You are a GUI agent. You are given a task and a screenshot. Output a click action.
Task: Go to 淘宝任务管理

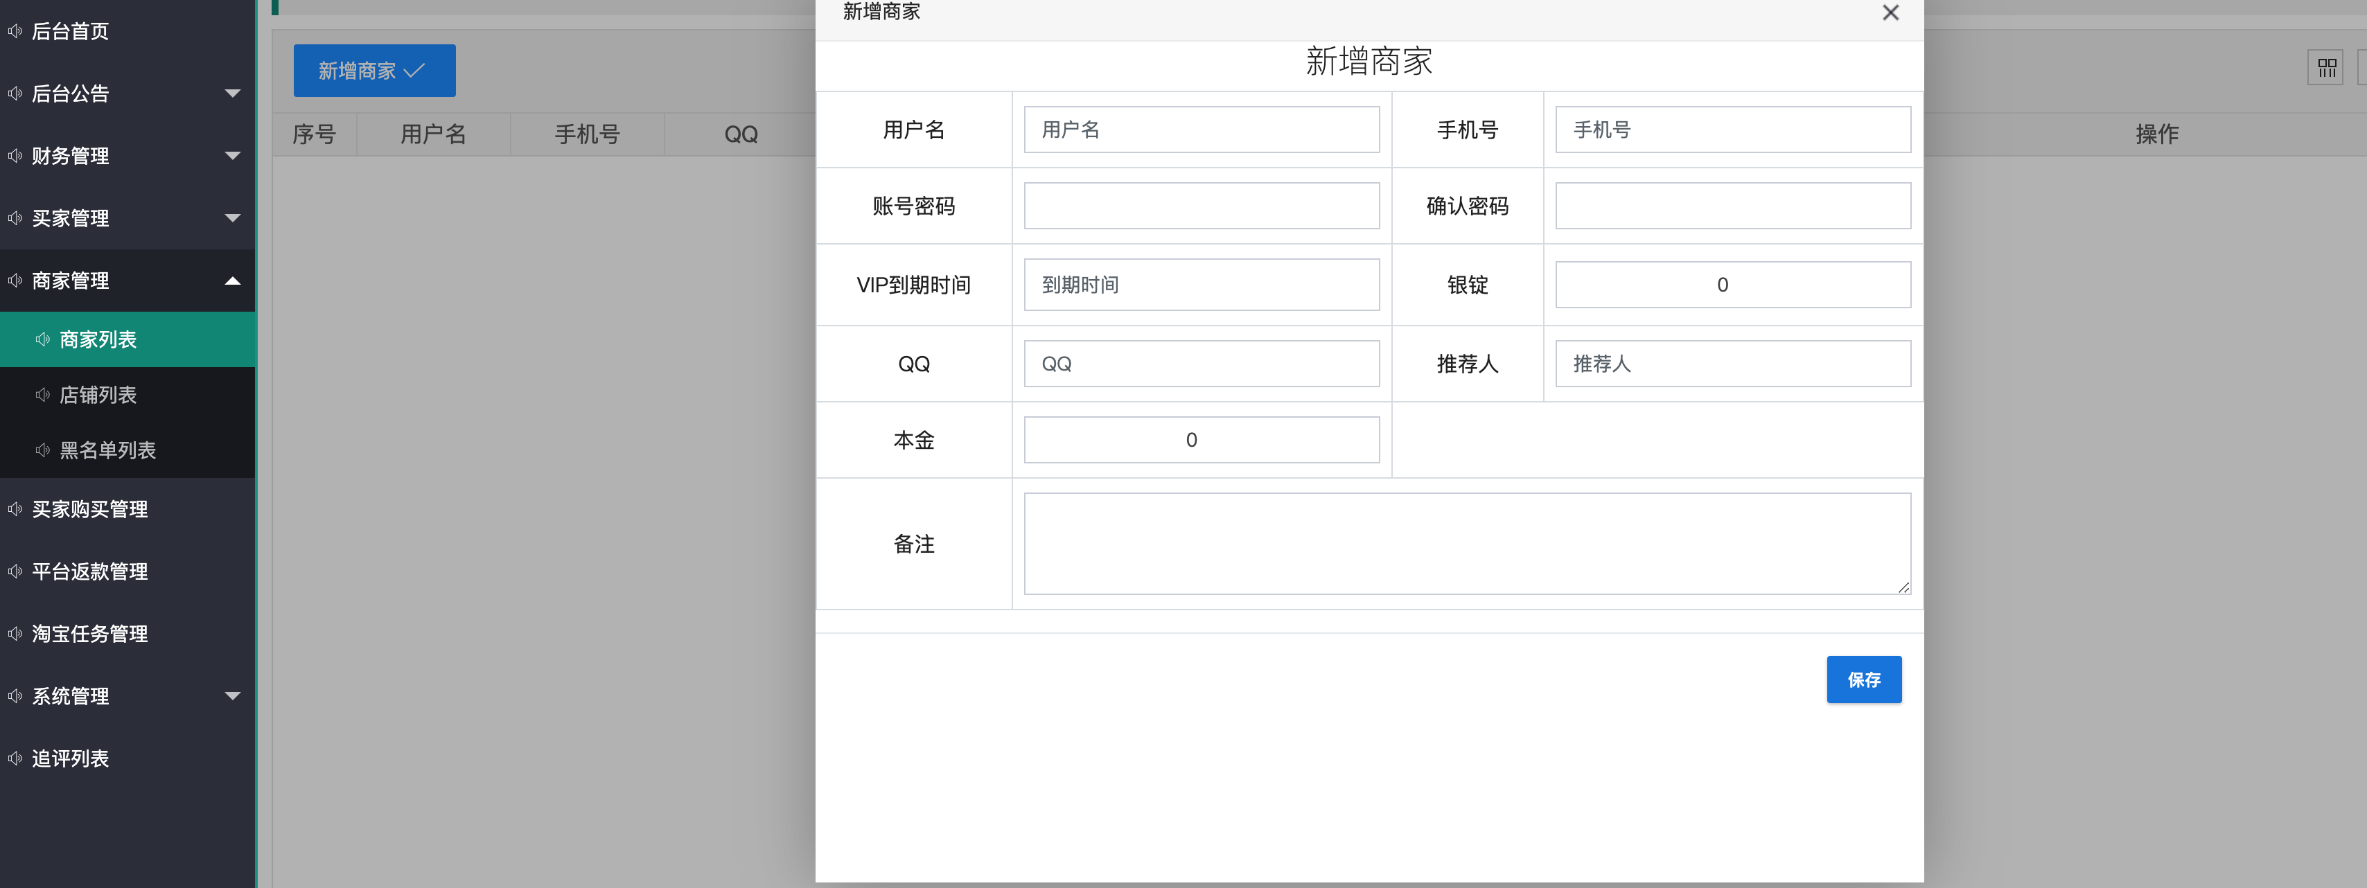pos(127,634)
